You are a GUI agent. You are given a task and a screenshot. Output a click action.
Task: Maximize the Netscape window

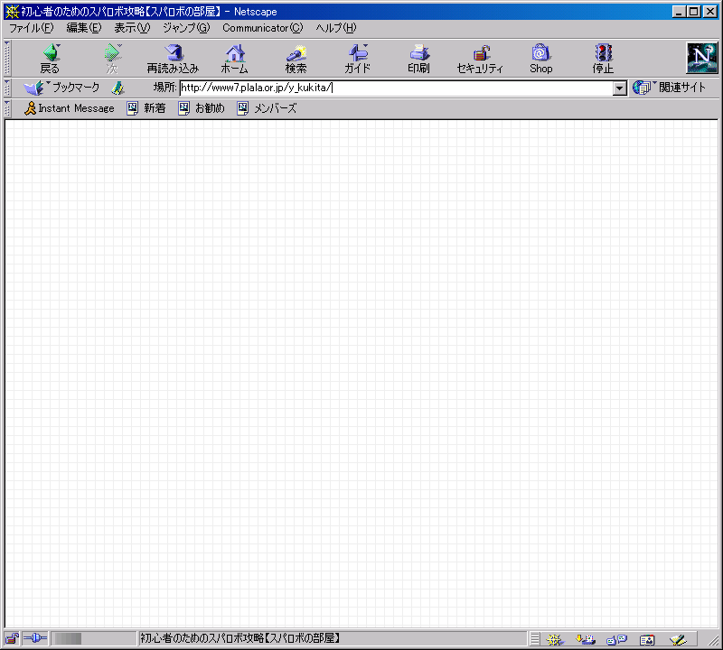tap(693, 12)
